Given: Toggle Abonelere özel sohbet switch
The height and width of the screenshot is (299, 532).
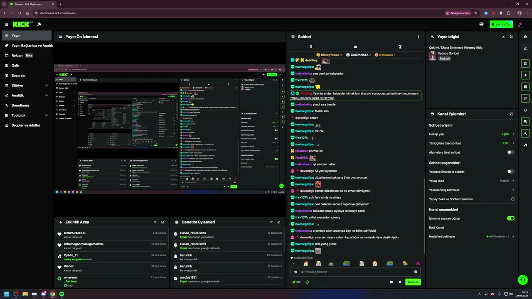Looking at the screenshot, I should pos(511,152).
